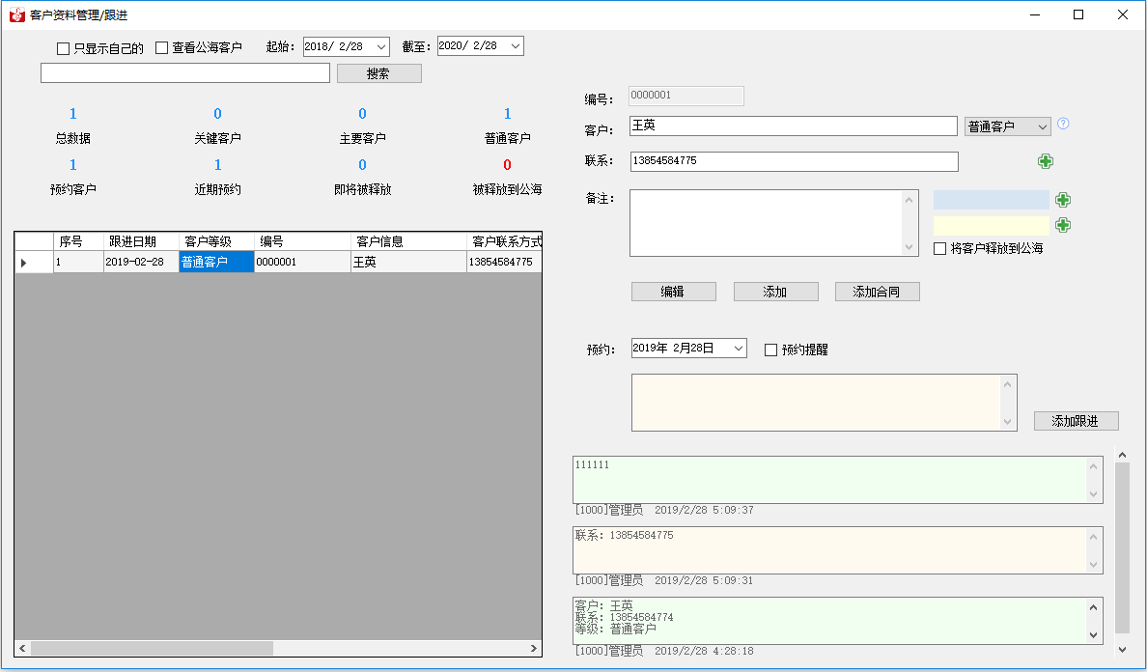The height and width of the screenshot is (672, 1147).
Task: Click the light blue color box
Action: 991,200
